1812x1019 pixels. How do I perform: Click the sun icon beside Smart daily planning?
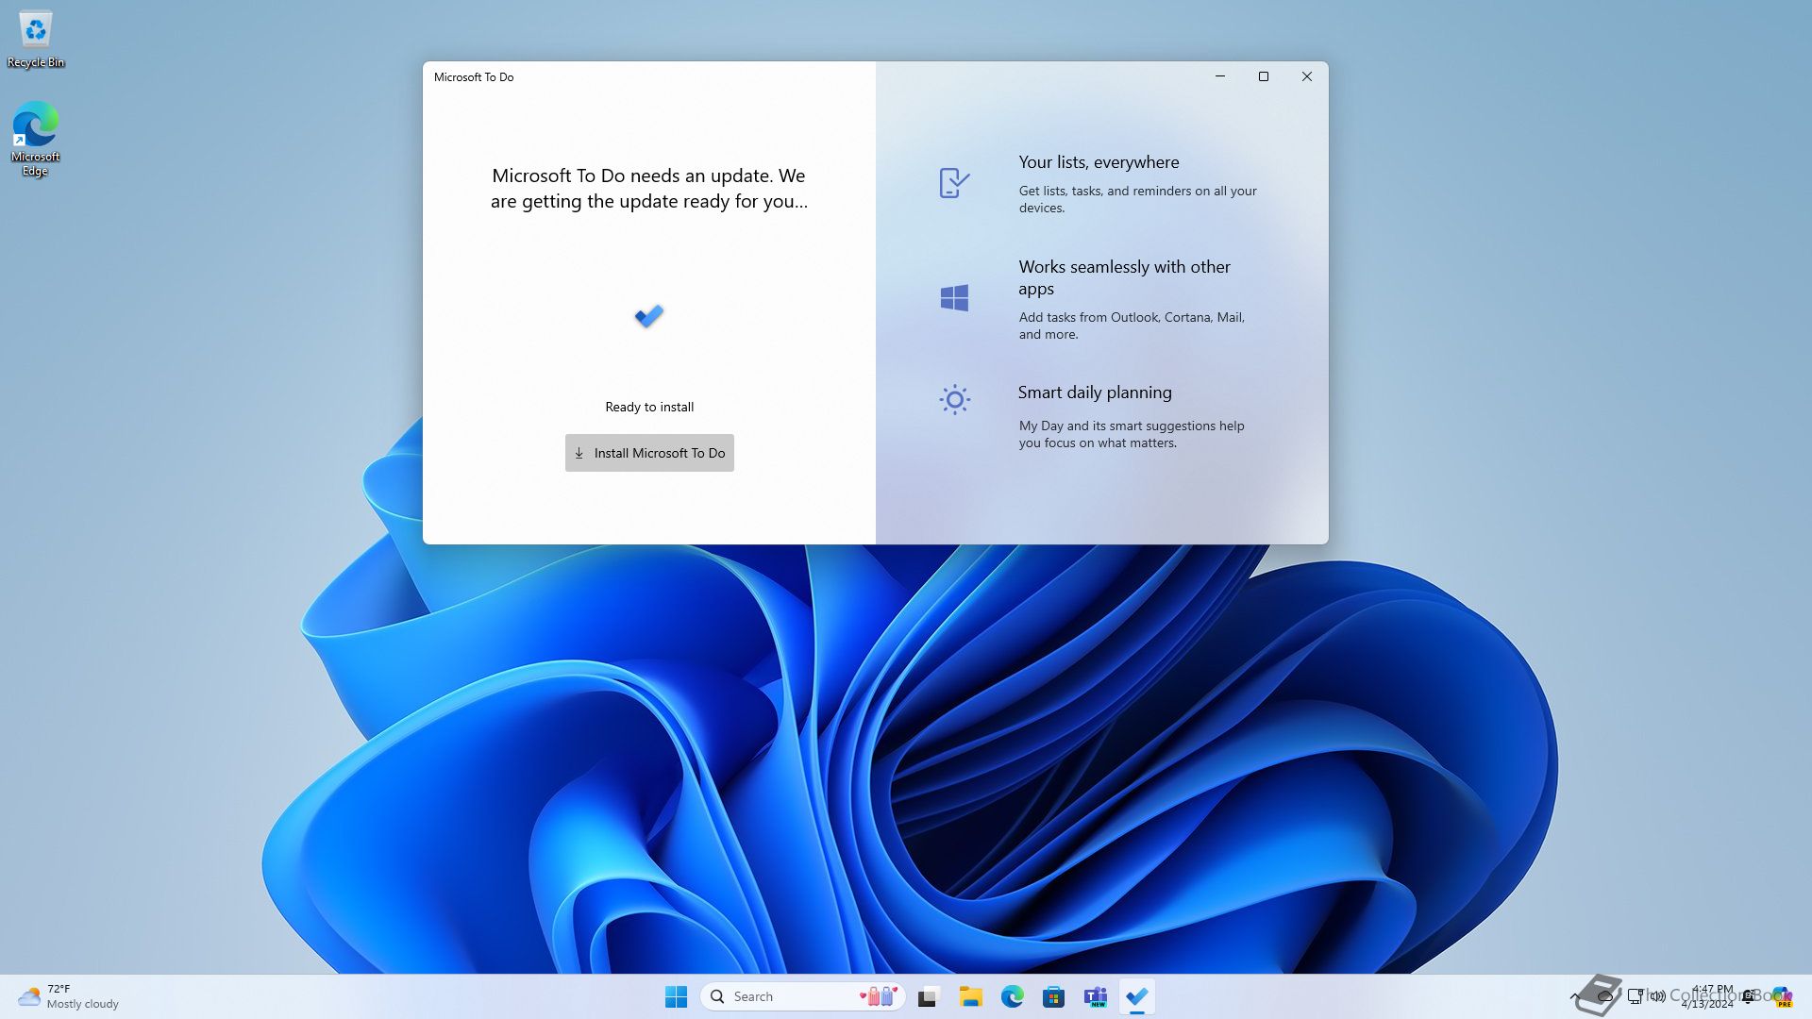(954, 400)
